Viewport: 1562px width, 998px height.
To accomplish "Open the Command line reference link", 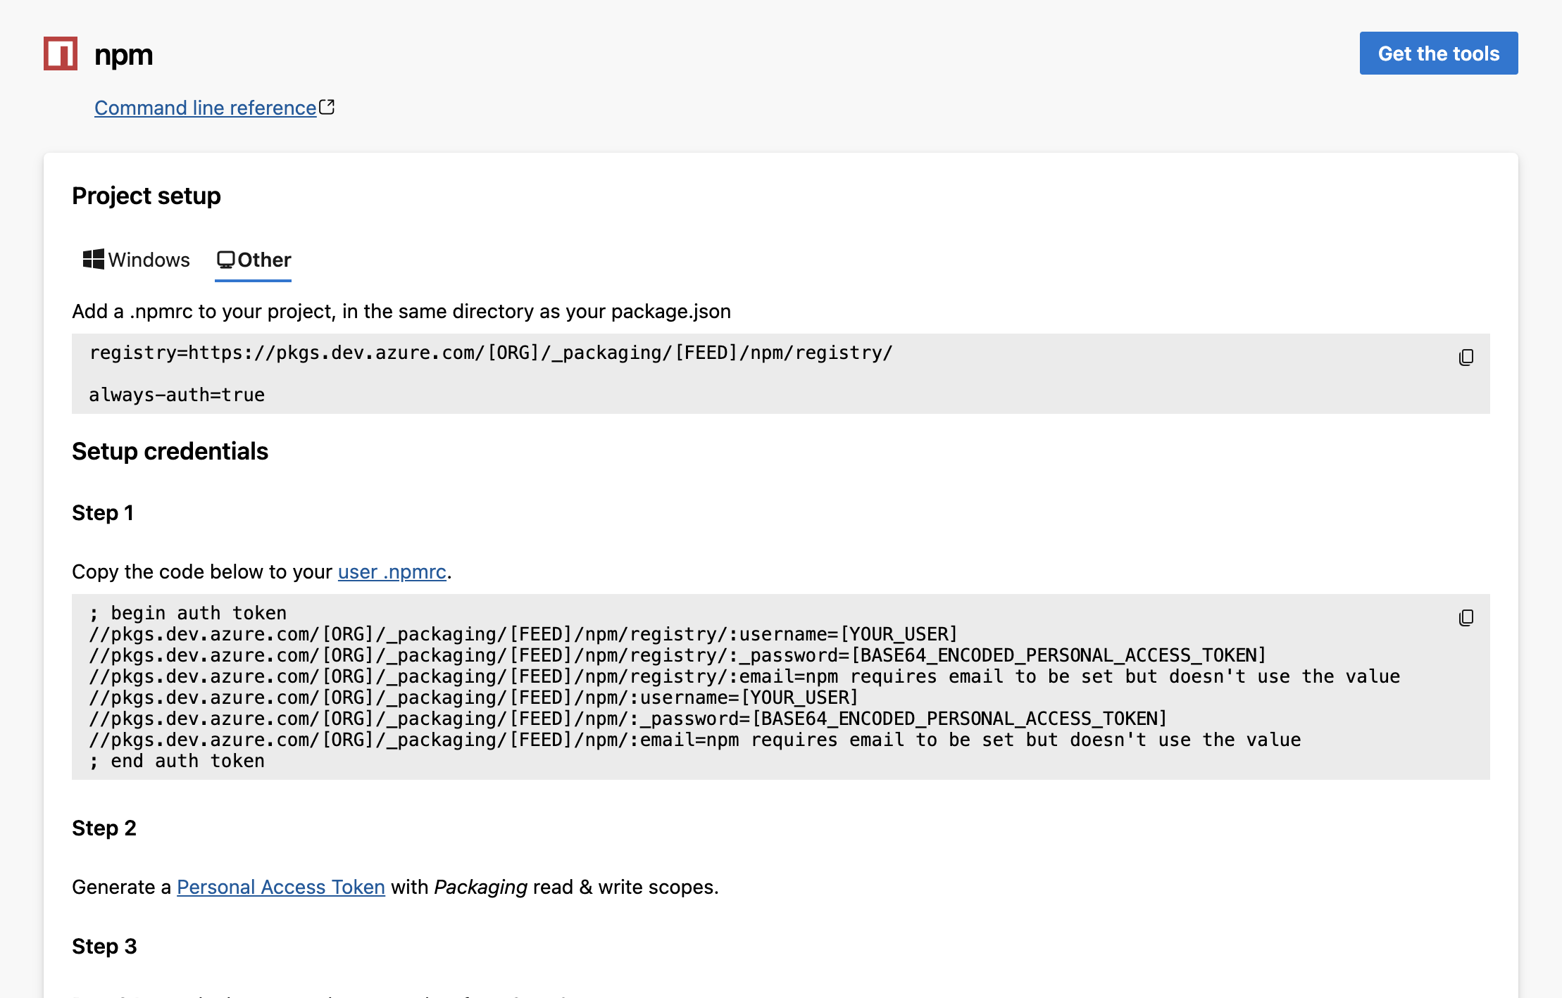I will click(206, 108).
